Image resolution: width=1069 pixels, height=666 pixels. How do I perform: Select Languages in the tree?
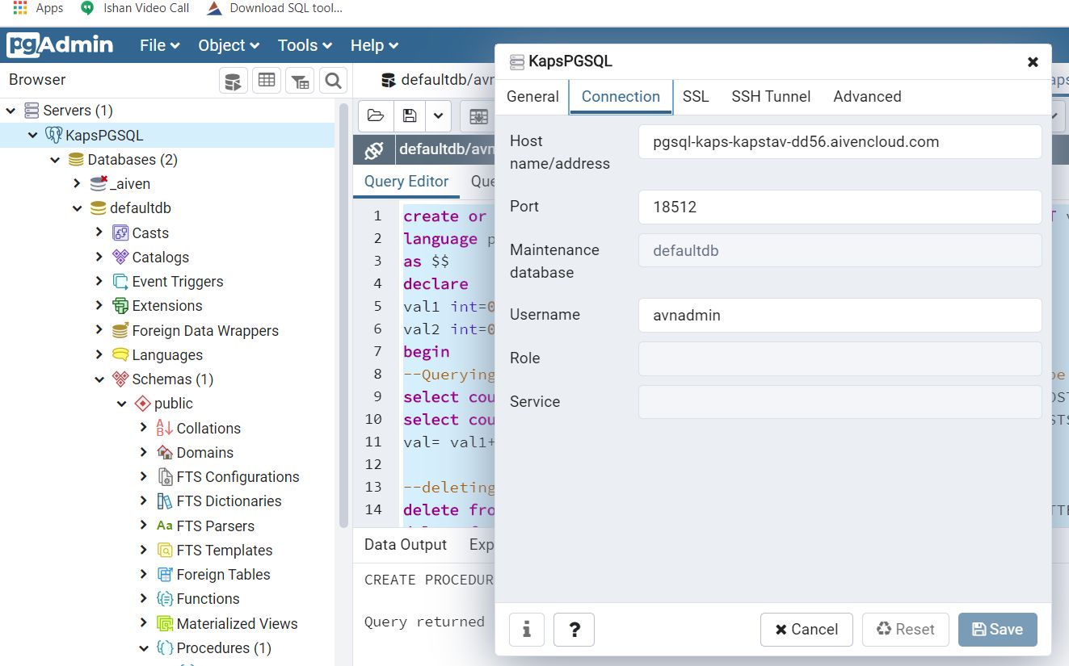[167, 355]
